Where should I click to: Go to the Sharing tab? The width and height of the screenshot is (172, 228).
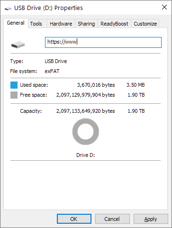coord(86,24)
